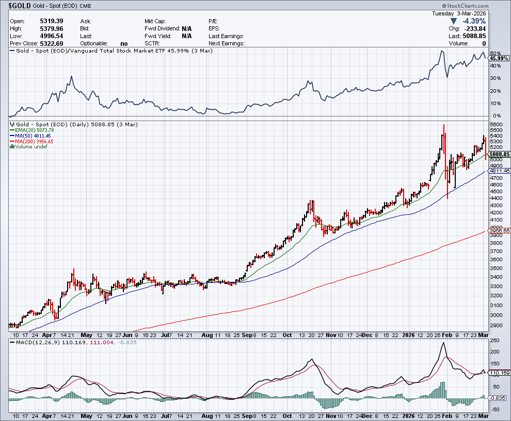This screenshot has width=511, height=421.
Task: Click the Volume undef legend text
Action: pyautogui.click(x=32, y=146)
